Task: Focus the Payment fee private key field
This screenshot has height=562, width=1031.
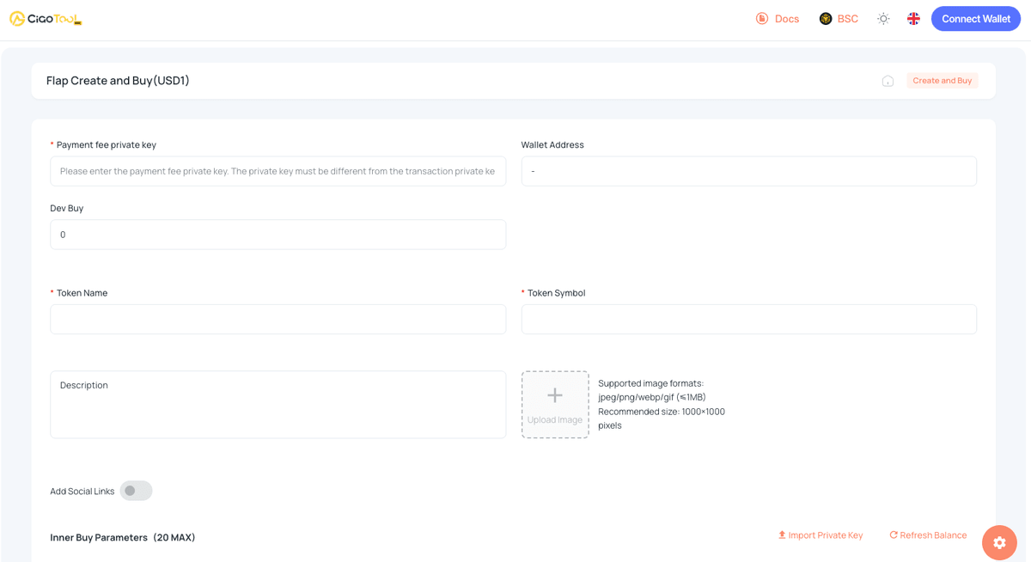Action: (x=278, y=171)
